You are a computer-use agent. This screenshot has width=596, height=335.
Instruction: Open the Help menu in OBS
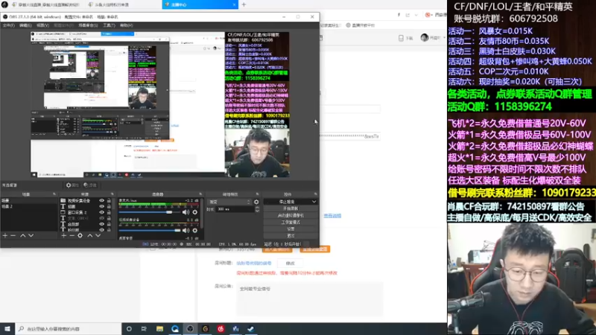(126, 25)
